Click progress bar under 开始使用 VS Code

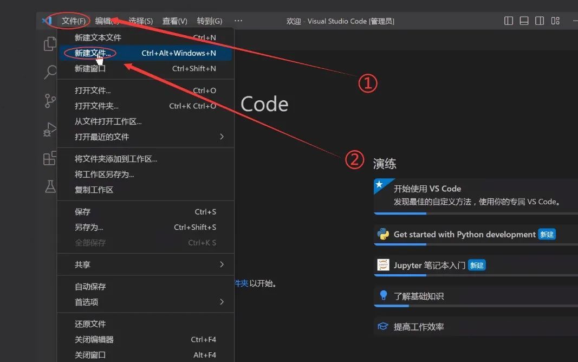point(476,214)
